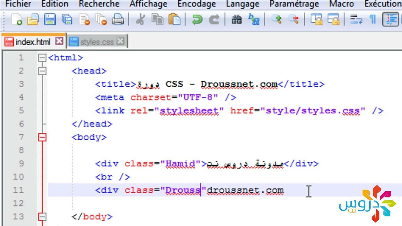Click the closing </head> tag
The image size is (402, 226).
tap(92, 124)
